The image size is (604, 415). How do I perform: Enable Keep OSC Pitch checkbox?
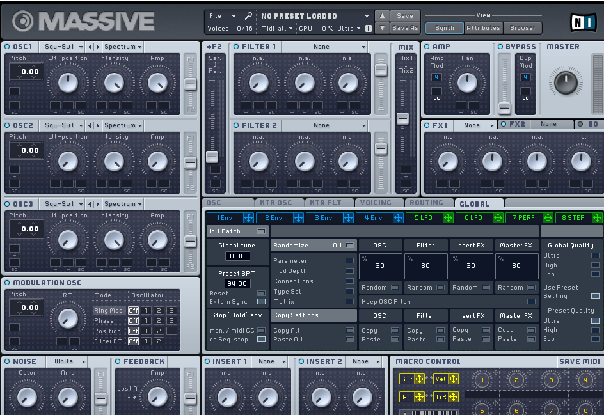(531, 302)
